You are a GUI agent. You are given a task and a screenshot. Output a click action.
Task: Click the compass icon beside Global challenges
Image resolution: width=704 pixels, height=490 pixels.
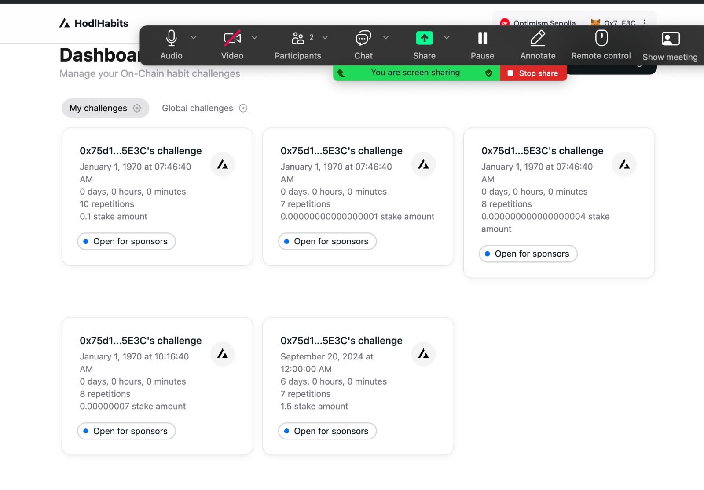click(243, 108)
